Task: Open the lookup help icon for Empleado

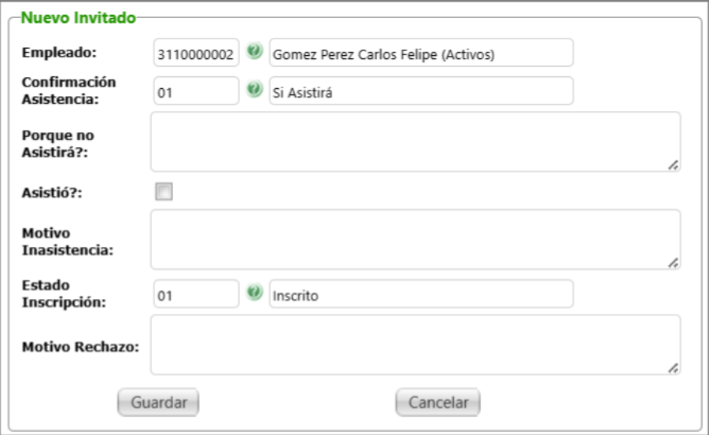Action: tap(253, 52)
